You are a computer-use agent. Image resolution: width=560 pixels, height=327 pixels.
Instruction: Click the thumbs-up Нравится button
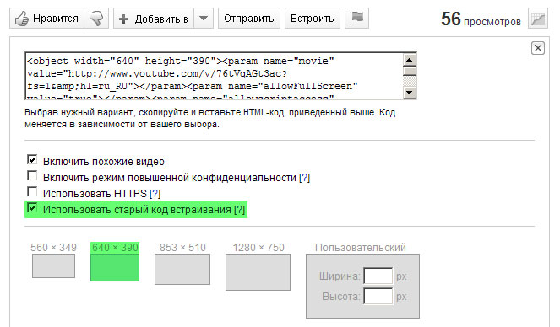pyautogui.click(x=46, y=19)
